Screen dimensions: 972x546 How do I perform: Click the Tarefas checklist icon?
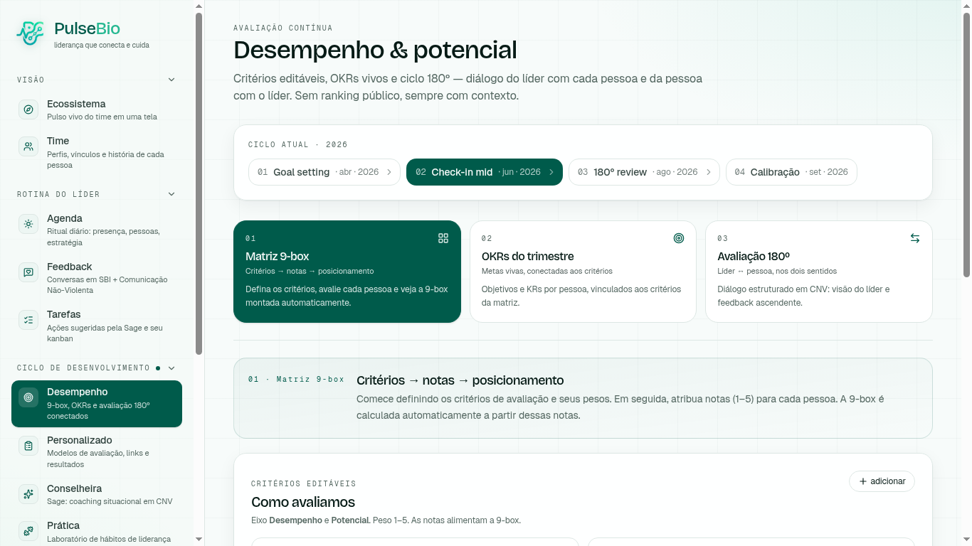point(28,320)
